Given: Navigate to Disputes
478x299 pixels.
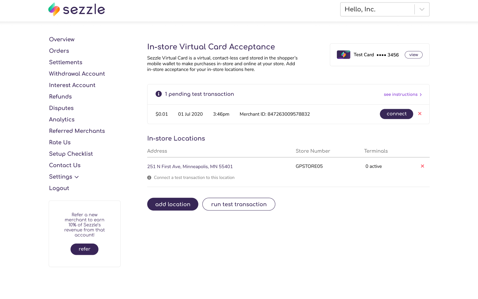Looking at the screenshot, I should click(61, 108).
